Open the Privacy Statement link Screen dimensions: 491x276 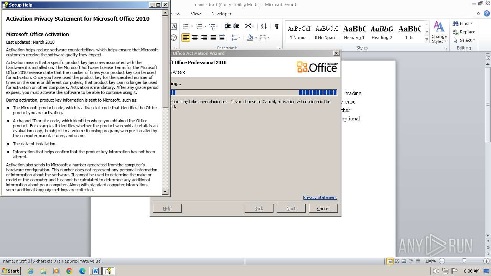click(x=320, y=197)
